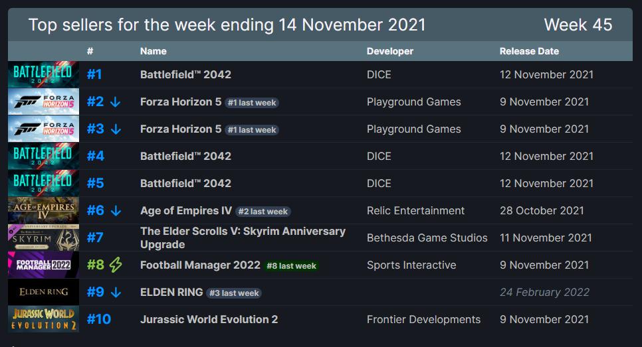Open the Elden Ring game thumbnail
Viewport: 642px width, 347px height.
(43, 292)
